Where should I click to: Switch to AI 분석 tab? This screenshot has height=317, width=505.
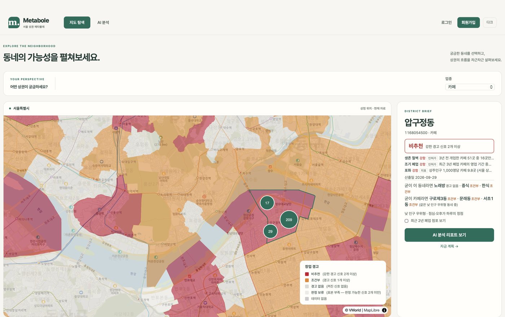click(x=103, y=22)
